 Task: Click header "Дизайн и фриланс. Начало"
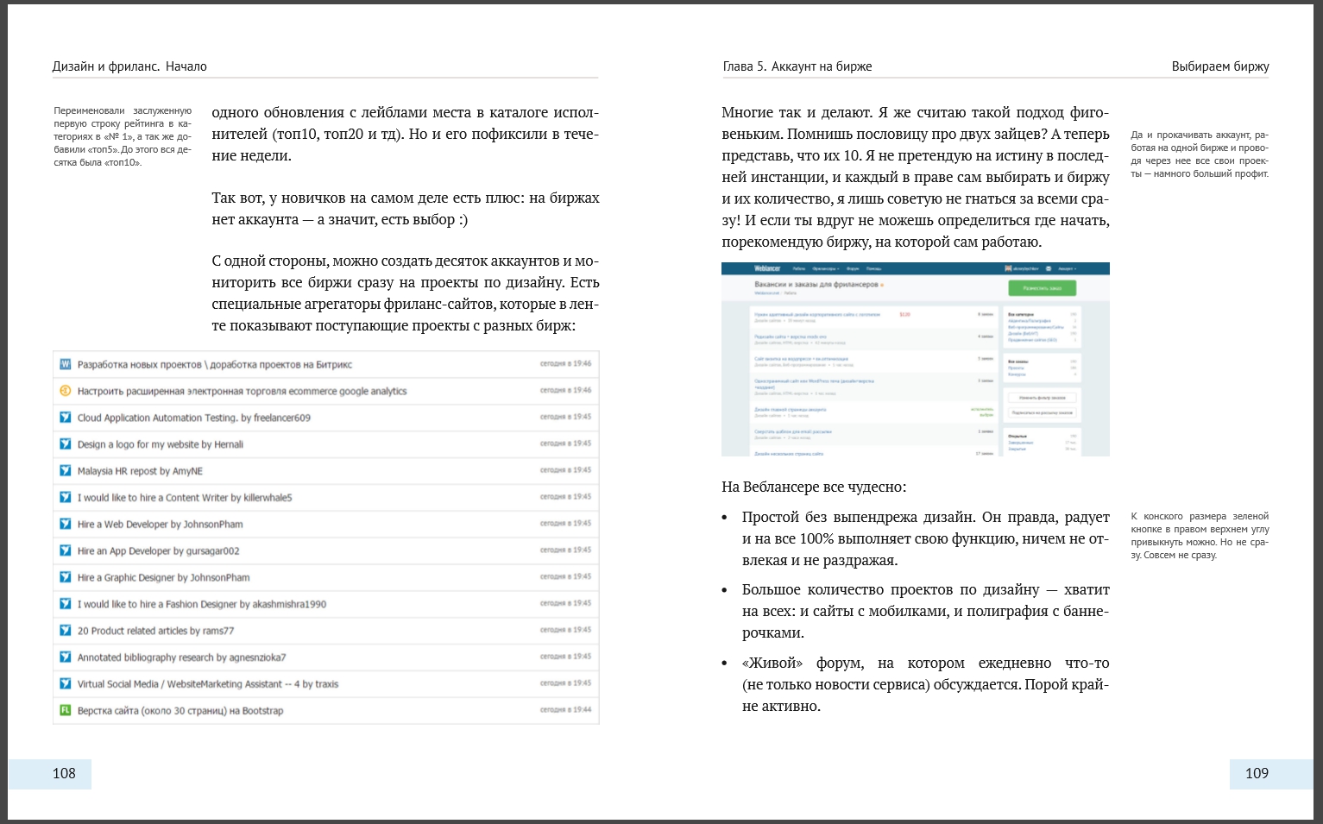click(129, 66)
